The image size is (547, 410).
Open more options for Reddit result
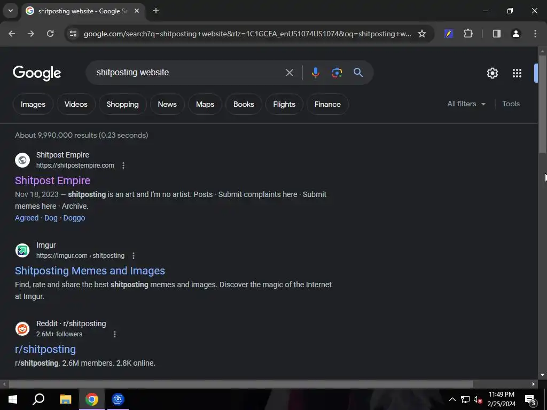(115, 334)
